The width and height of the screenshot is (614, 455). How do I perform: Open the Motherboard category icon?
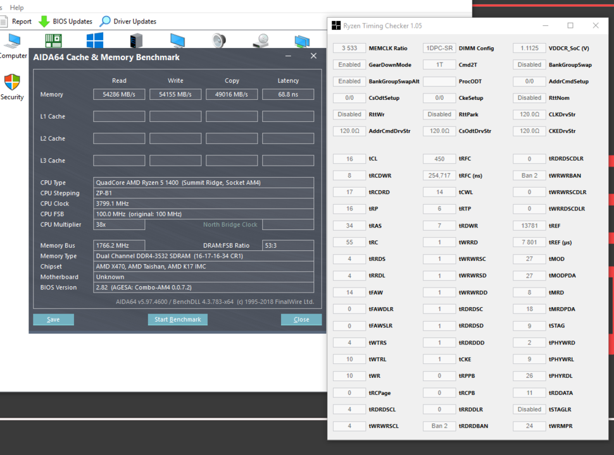coord(53,40)
